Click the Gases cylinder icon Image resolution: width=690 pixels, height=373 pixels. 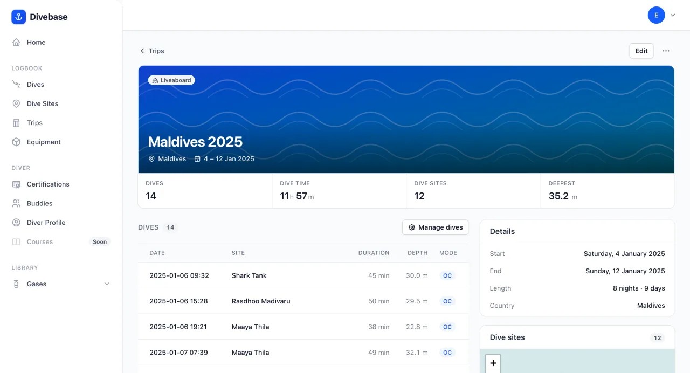[16, 284]
